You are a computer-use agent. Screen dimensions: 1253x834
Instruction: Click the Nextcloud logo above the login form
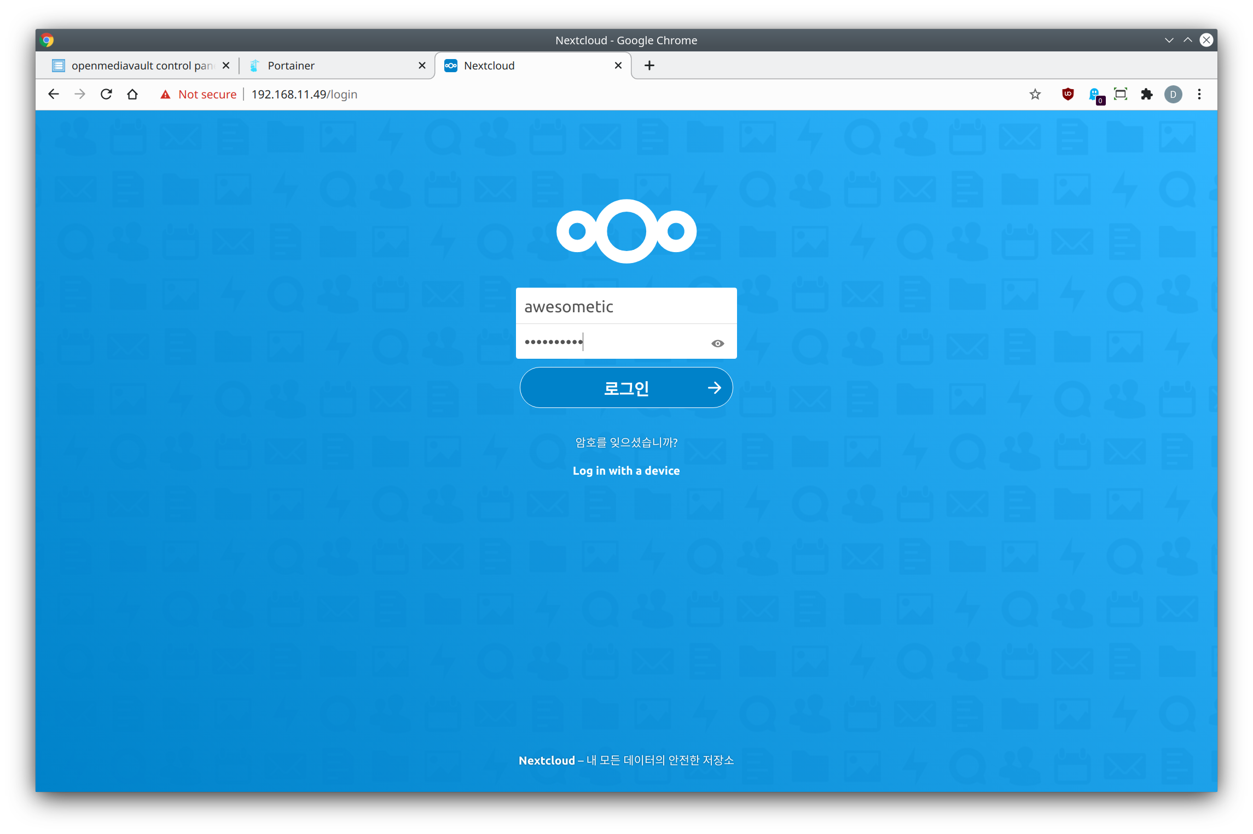coord(626,231)
